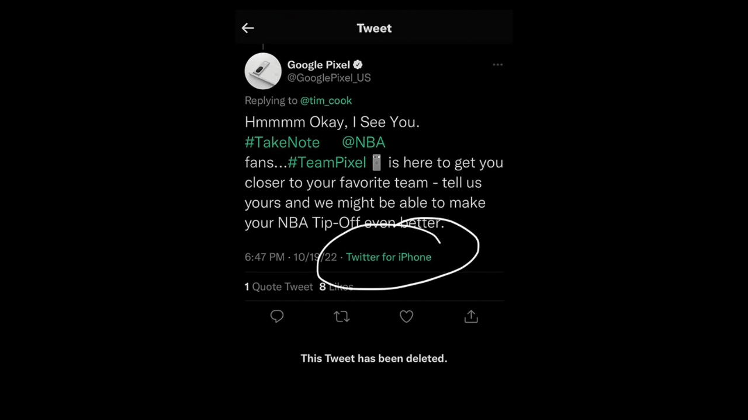Viewport: 748px width, 420px height.
Task: Open the Google Pixel profile avatar
Action: 263,71
